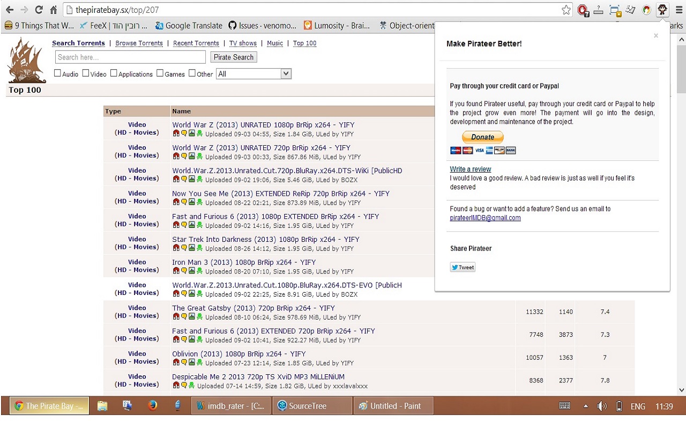Open Lumosity bookmark

[337, 25]
